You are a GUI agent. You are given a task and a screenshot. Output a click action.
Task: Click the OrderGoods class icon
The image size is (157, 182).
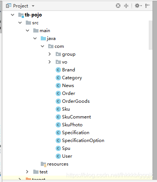[58, 101]
